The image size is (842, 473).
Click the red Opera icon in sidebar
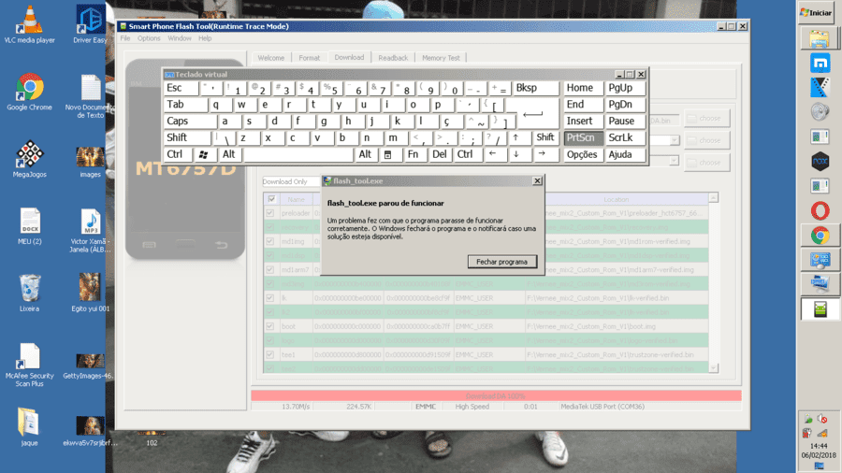(820, 210)
